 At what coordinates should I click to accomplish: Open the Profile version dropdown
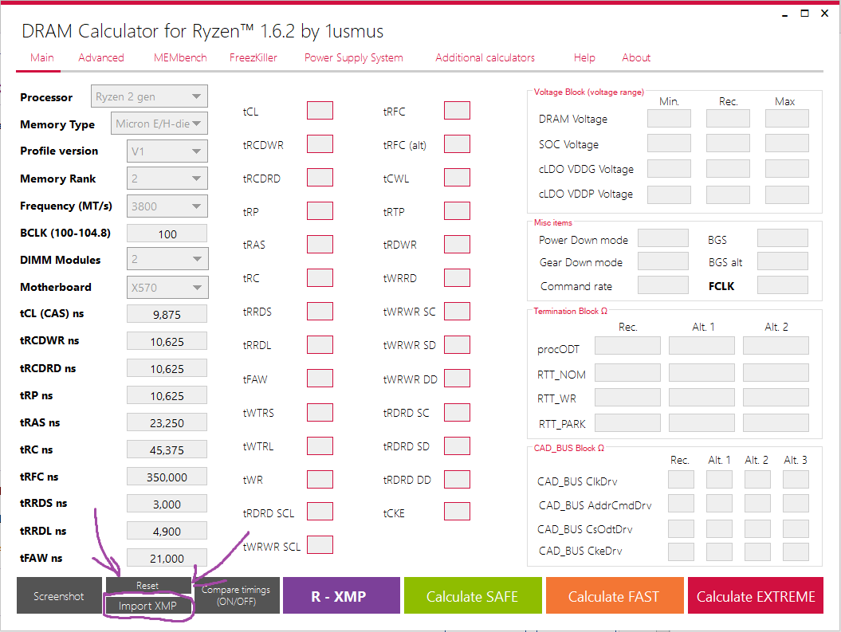167,151
